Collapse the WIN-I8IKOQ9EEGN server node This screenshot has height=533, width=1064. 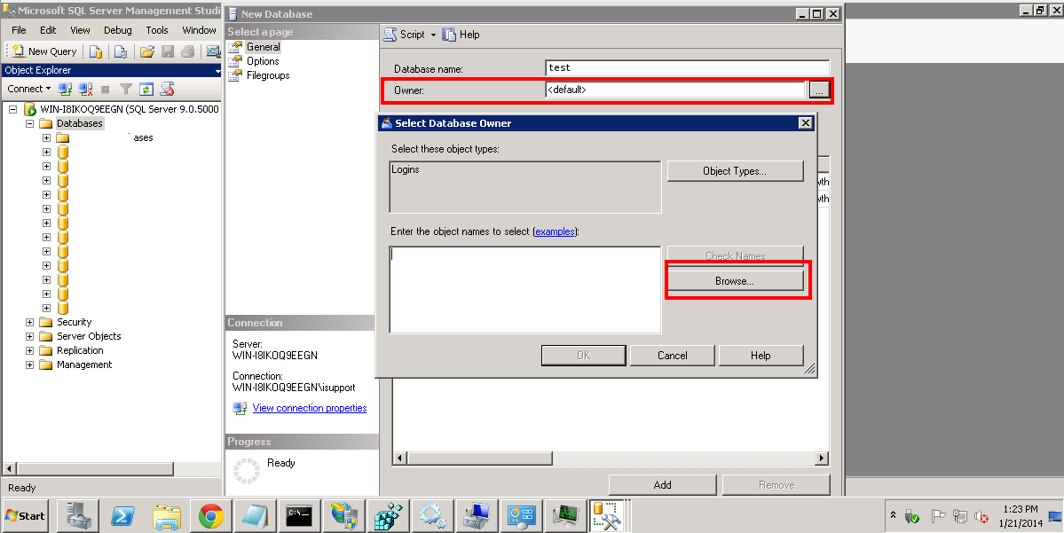[13, 109]
